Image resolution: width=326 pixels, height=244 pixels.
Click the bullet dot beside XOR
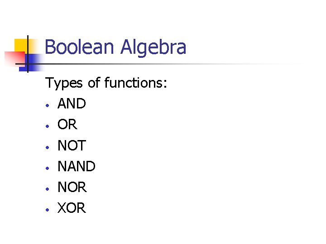[48, 210]
